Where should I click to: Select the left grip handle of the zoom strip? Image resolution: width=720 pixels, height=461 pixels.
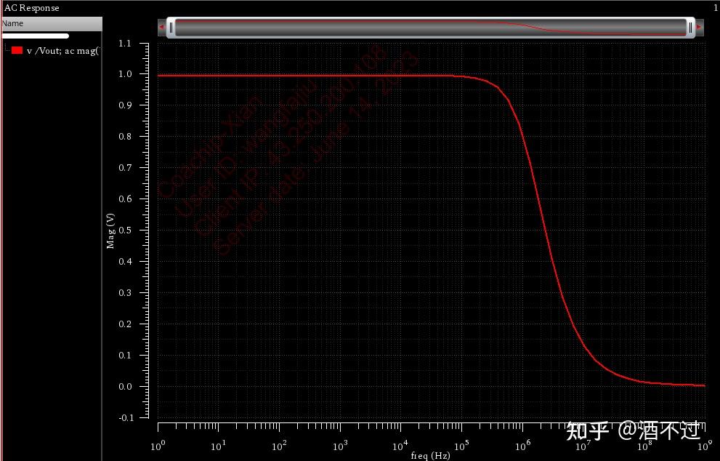(x=170, y=27)
